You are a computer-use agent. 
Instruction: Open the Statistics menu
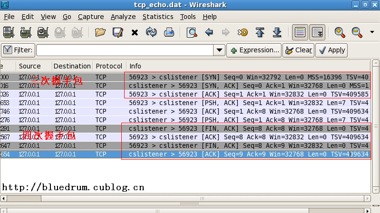tap(158, 17)
